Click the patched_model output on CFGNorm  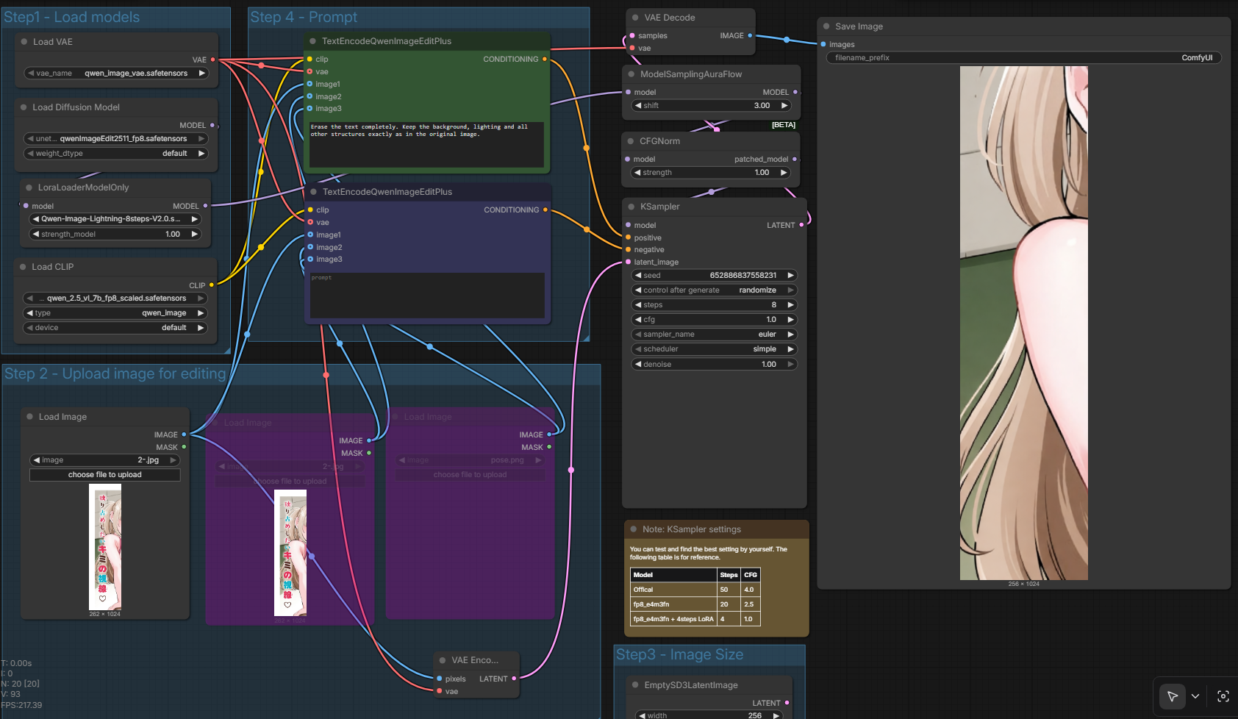(795, 159)
